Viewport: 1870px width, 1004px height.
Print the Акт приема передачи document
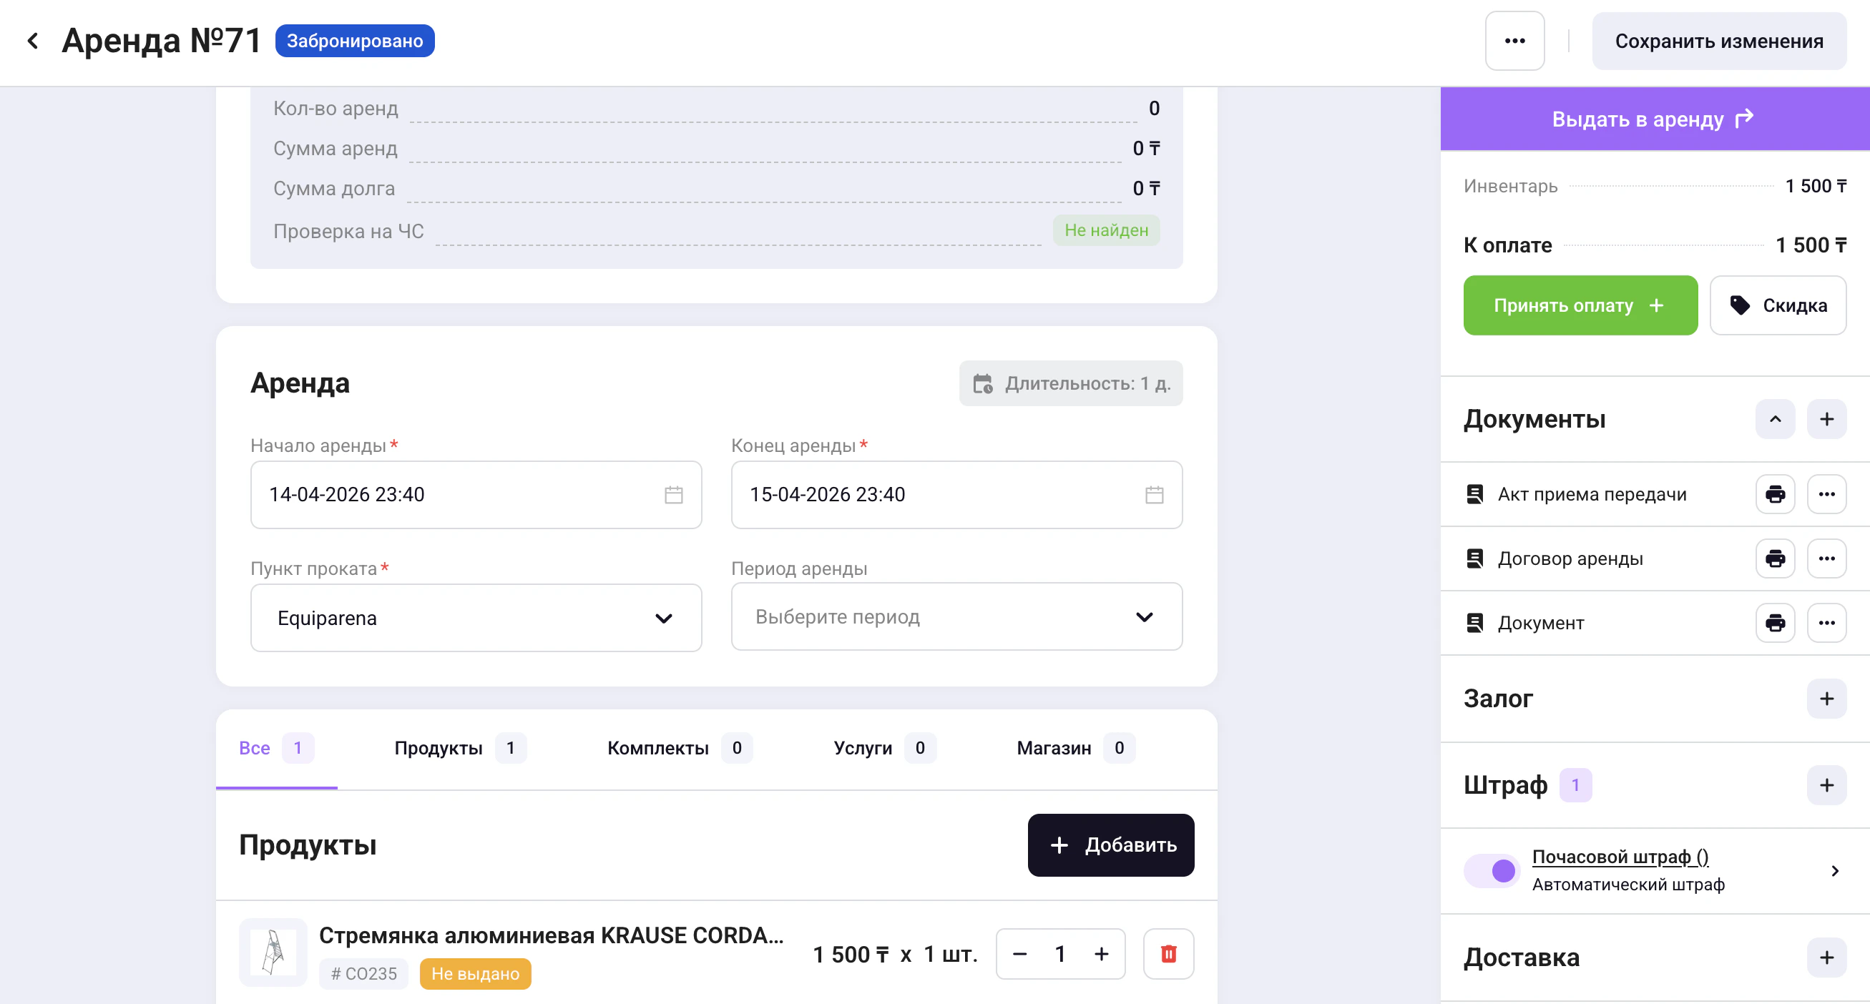pos(1775,494)
